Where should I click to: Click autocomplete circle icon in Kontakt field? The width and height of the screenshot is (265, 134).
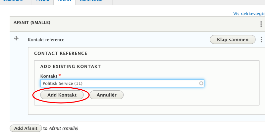tap(201, 83)
